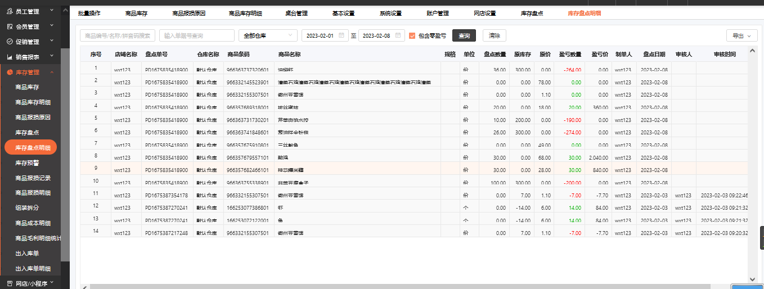The width and height of the screenshot is (764, 289).
Task: Open 商品报损记录 in the sidebar
Action: (x=33, y=178)
